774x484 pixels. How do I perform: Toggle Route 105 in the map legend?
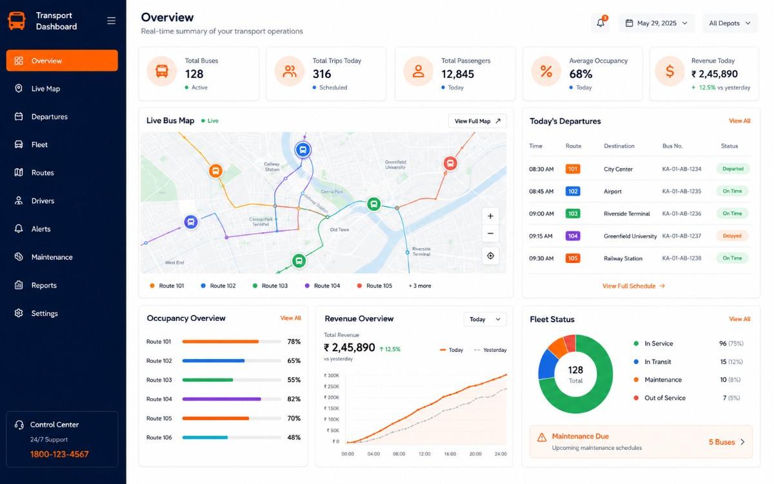[375, 286]
